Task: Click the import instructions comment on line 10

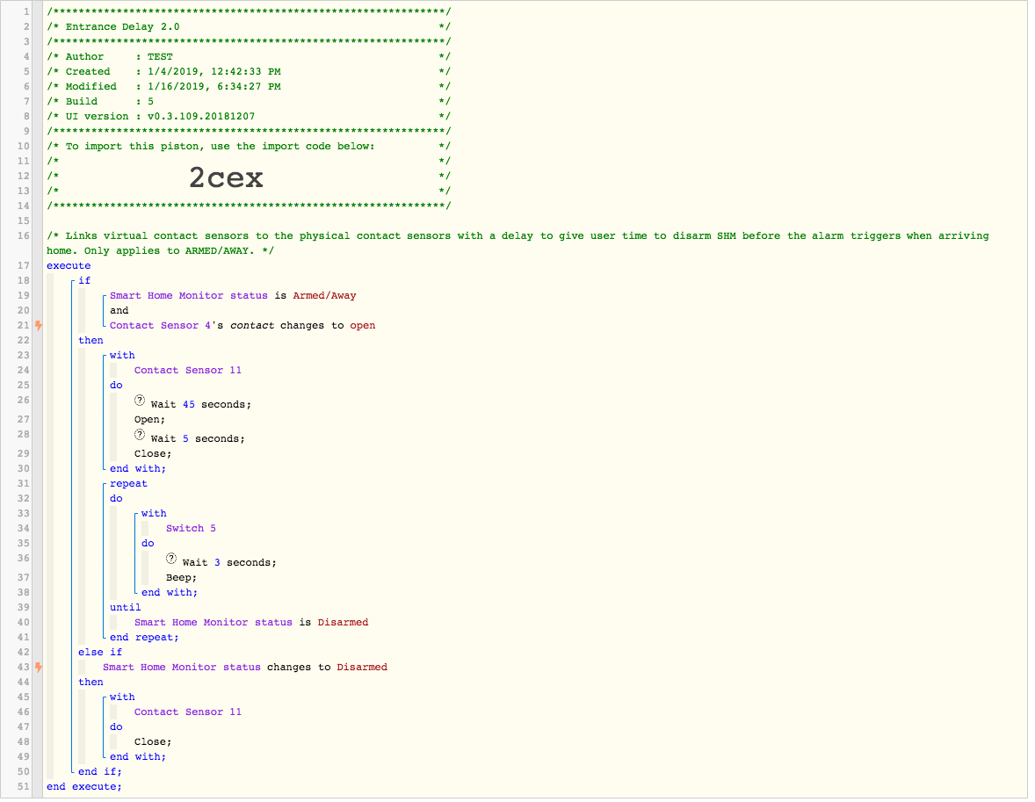Action: click(x=249, y=147)
